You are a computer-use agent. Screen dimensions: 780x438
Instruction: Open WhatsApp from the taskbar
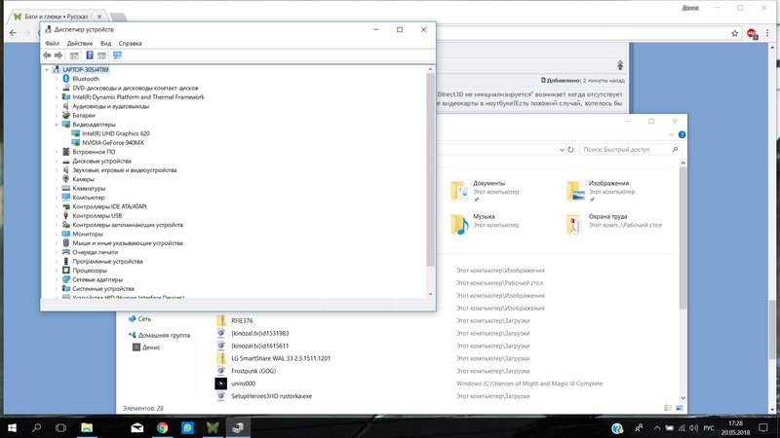(x=187, y=427)
